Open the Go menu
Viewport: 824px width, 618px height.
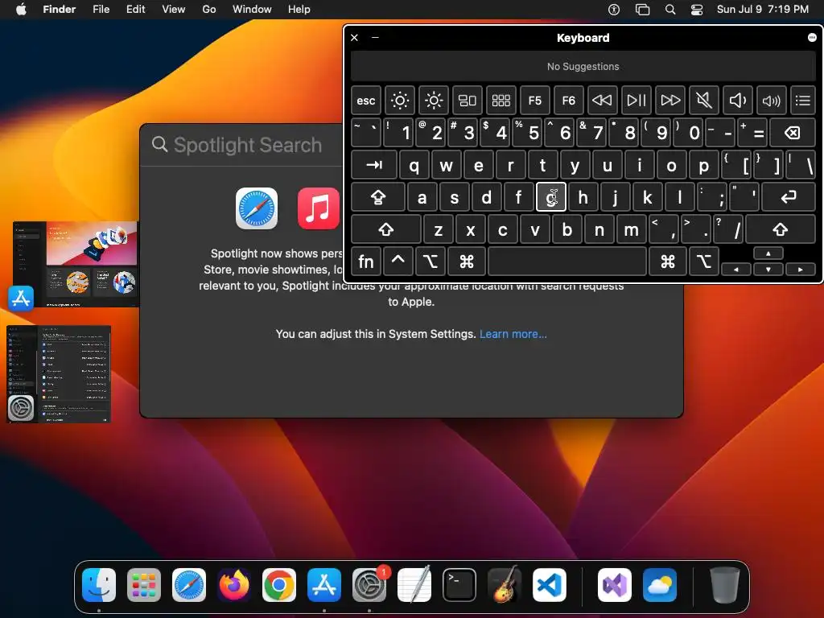(209, 10)
